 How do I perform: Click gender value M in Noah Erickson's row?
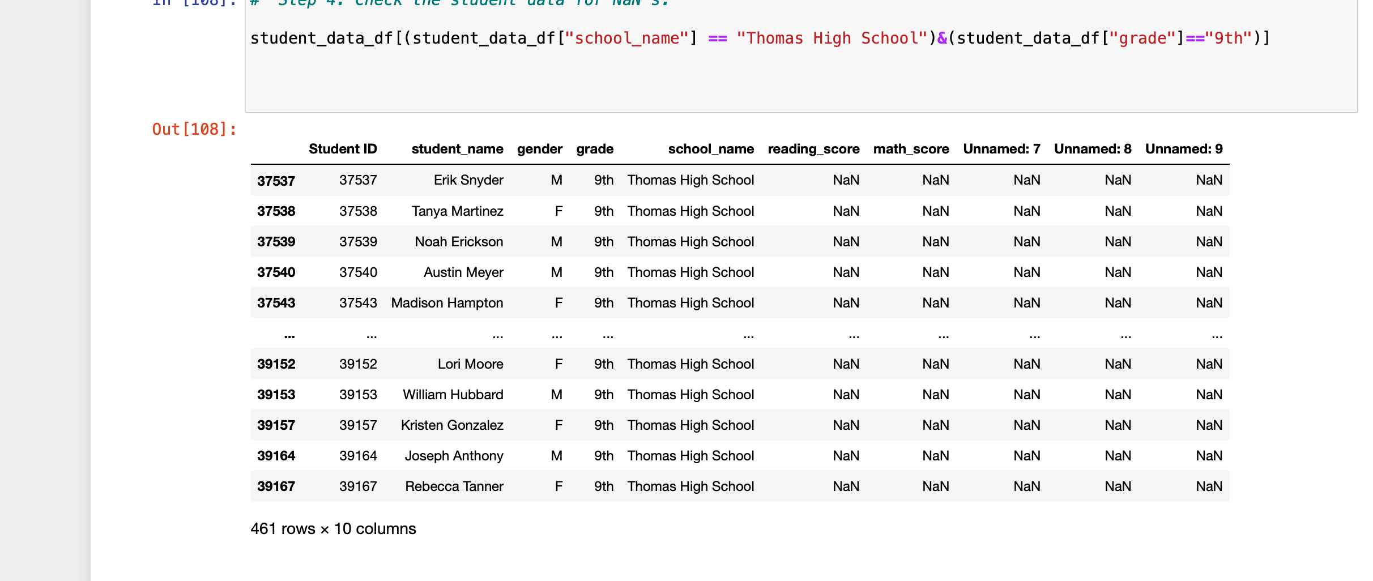pos(556,242)
